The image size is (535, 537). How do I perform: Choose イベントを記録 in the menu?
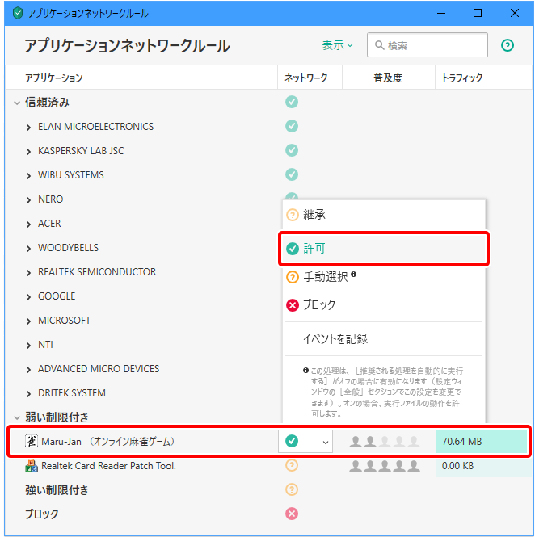click(x=335, y=339)
